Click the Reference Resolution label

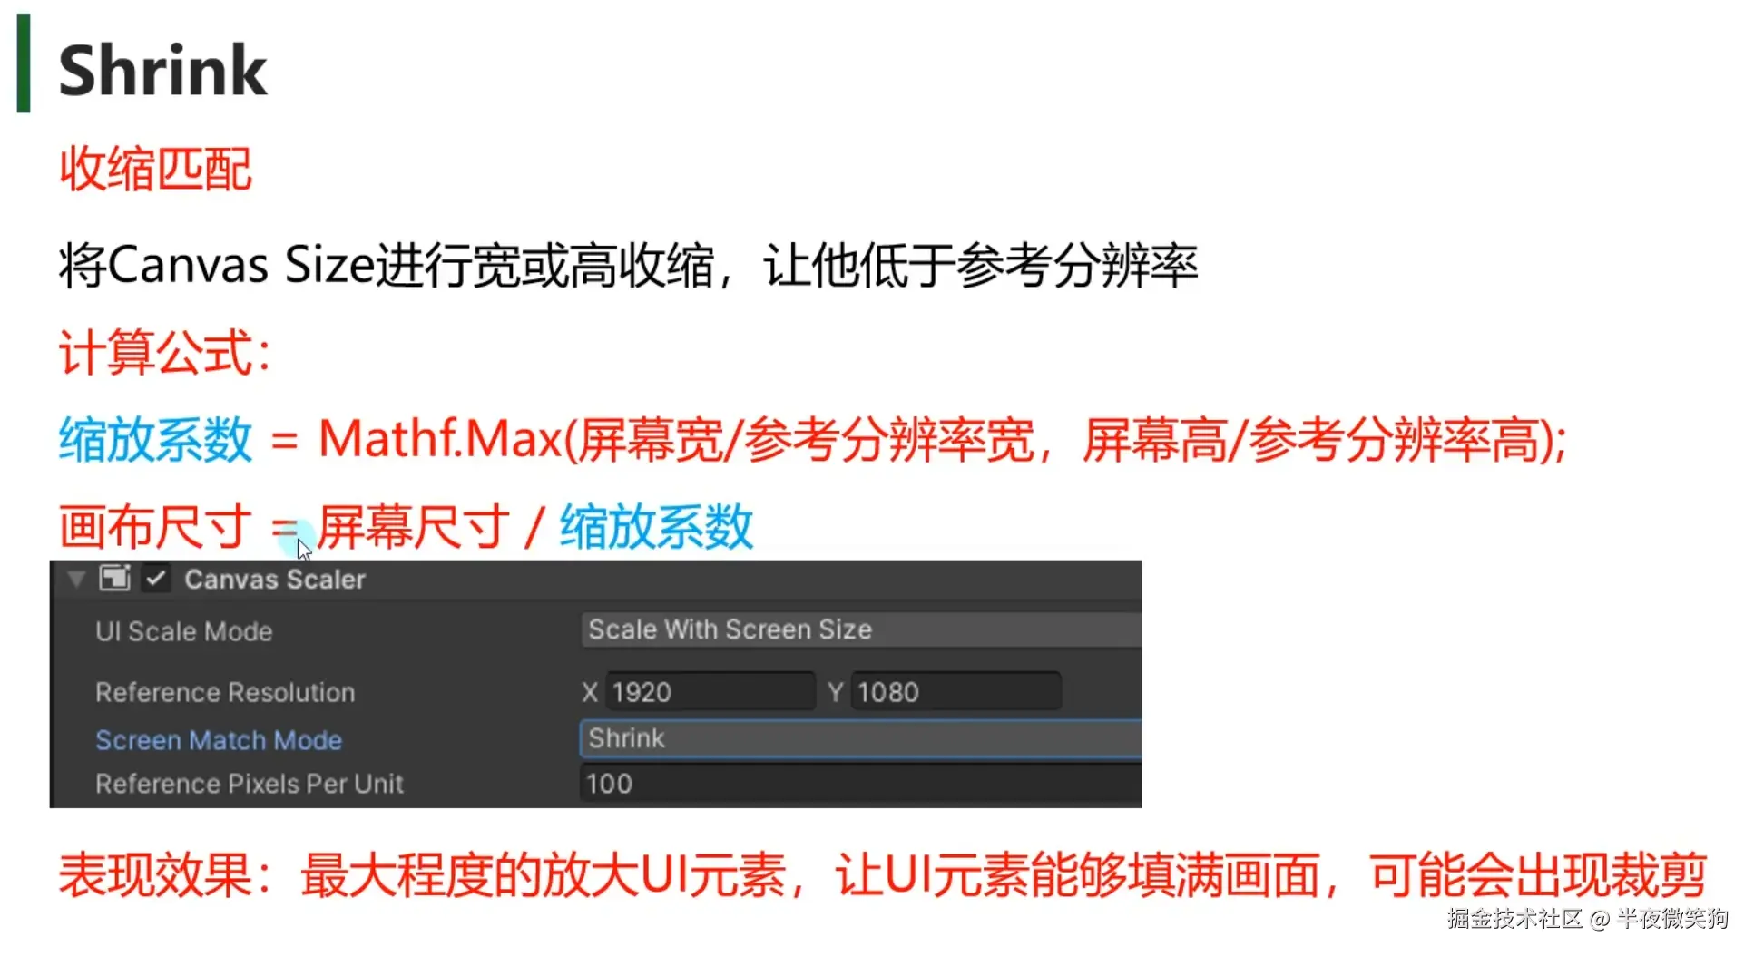[x=225, y=692]
